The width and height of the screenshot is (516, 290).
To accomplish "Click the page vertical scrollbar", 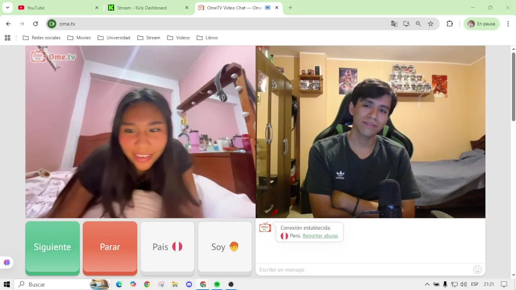I will (x=513, y=87).
